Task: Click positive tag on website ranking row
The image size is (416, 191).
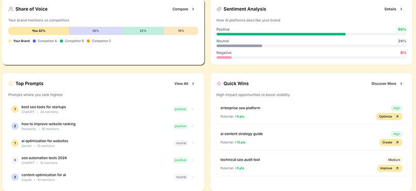Action: pos(180,126)
